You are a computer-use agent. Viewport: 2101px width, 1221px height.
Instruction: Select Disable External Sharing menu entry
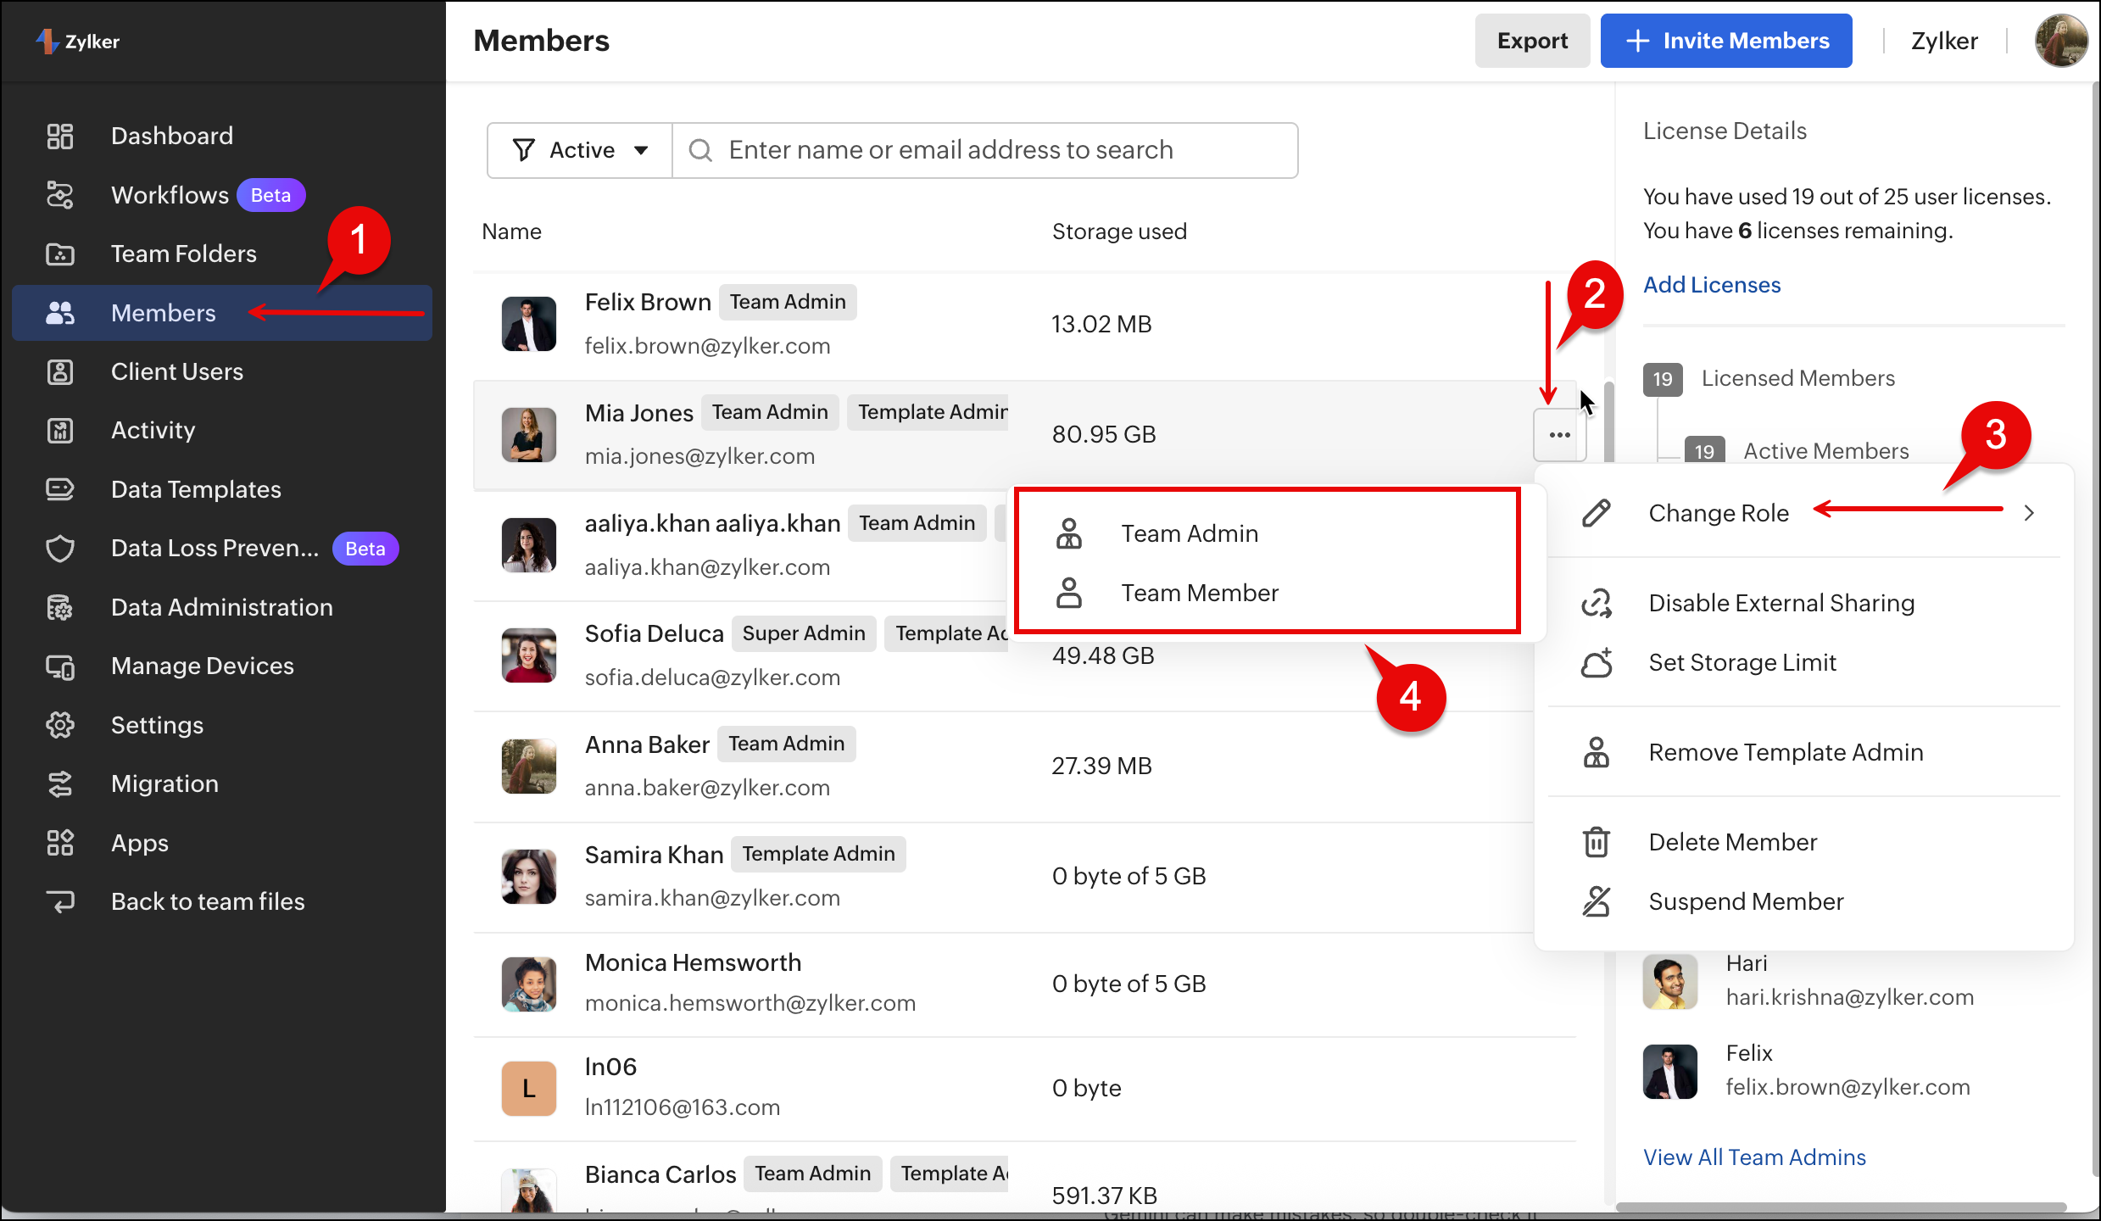1781,603
